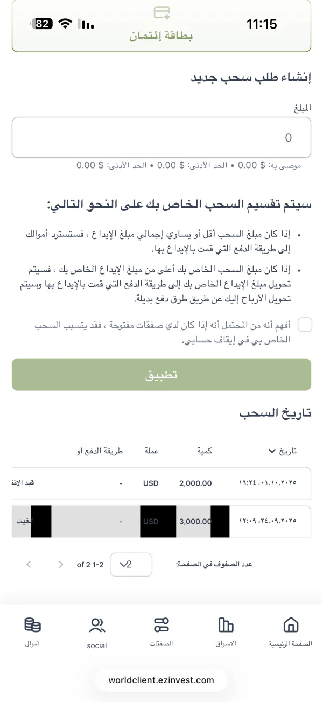
Task: Check the open positions acknowledgment checkbox
Action: pyautogui.click(x=305, y=325)
